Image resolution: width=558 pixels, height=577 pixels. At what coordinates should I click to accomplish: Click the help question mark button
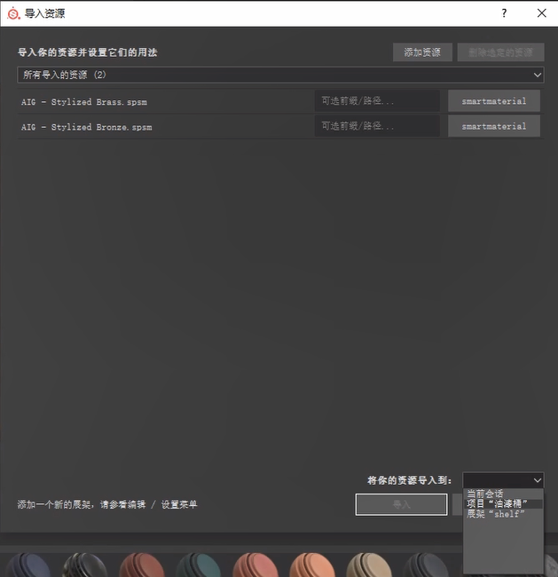(504, 13)
